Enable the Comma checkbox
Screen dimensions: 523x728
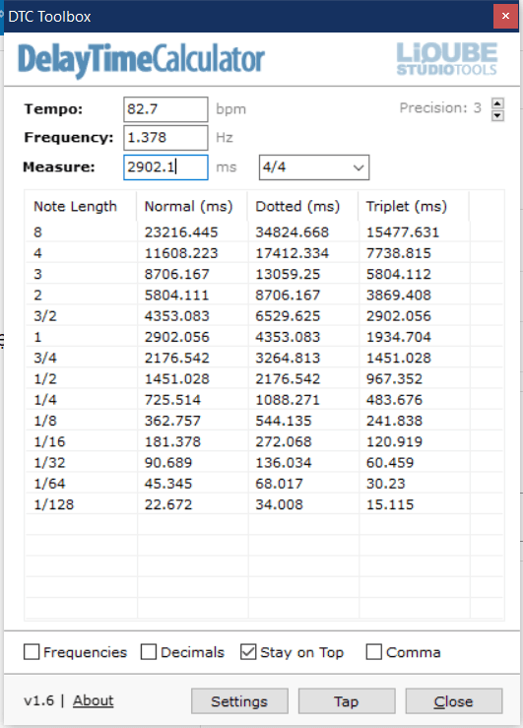[373, 652]
